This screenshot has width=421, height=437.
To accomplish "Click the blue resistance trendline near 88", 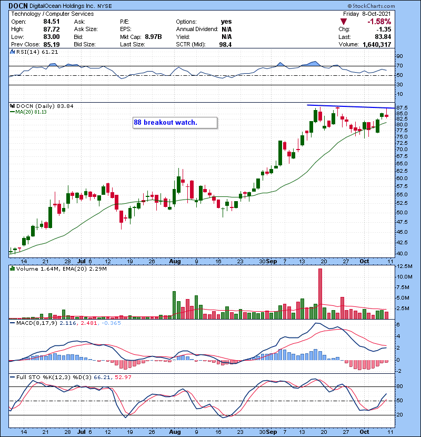I will (351, 106).
